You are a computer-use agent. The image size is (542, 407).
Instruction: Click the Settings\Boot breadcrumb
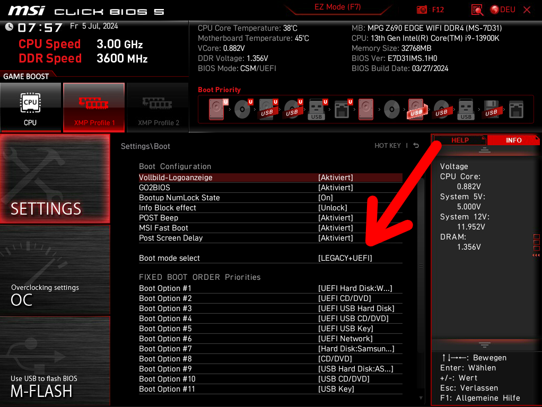[x=145, y=146]
